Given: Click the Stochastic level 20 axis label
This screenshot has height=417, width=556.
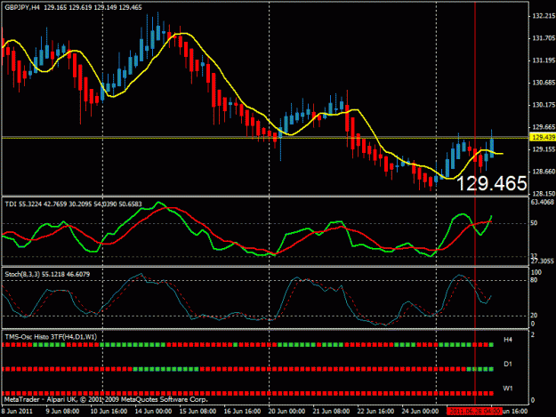Looking at the screenshot, I should (x=534, y=316).
